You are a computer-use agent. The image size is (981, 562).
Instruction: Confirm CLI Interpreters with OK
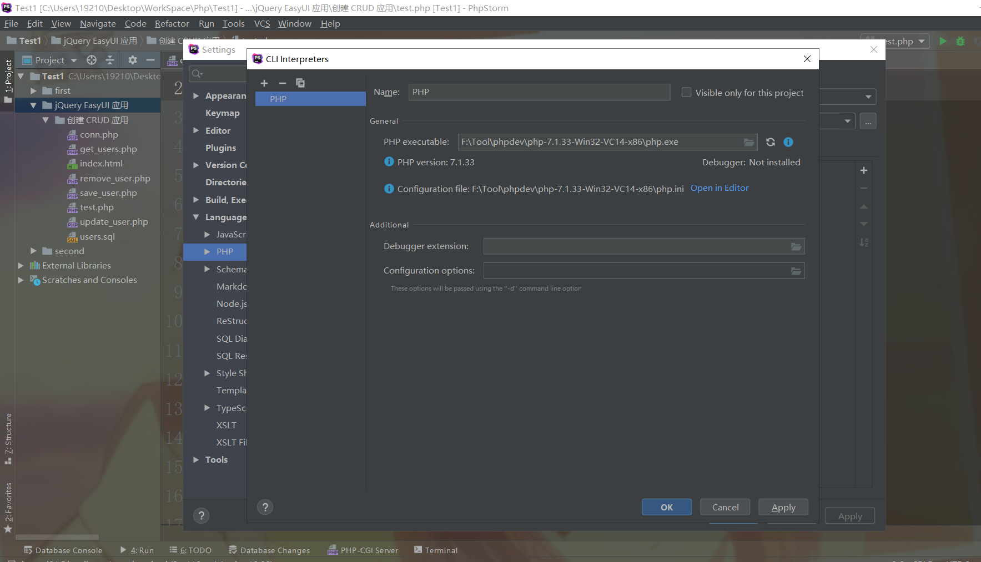coord(667,507)
